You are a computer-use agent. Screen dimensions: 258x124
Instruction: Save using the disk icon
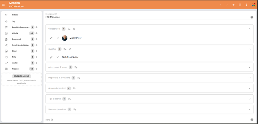[240, 5]
